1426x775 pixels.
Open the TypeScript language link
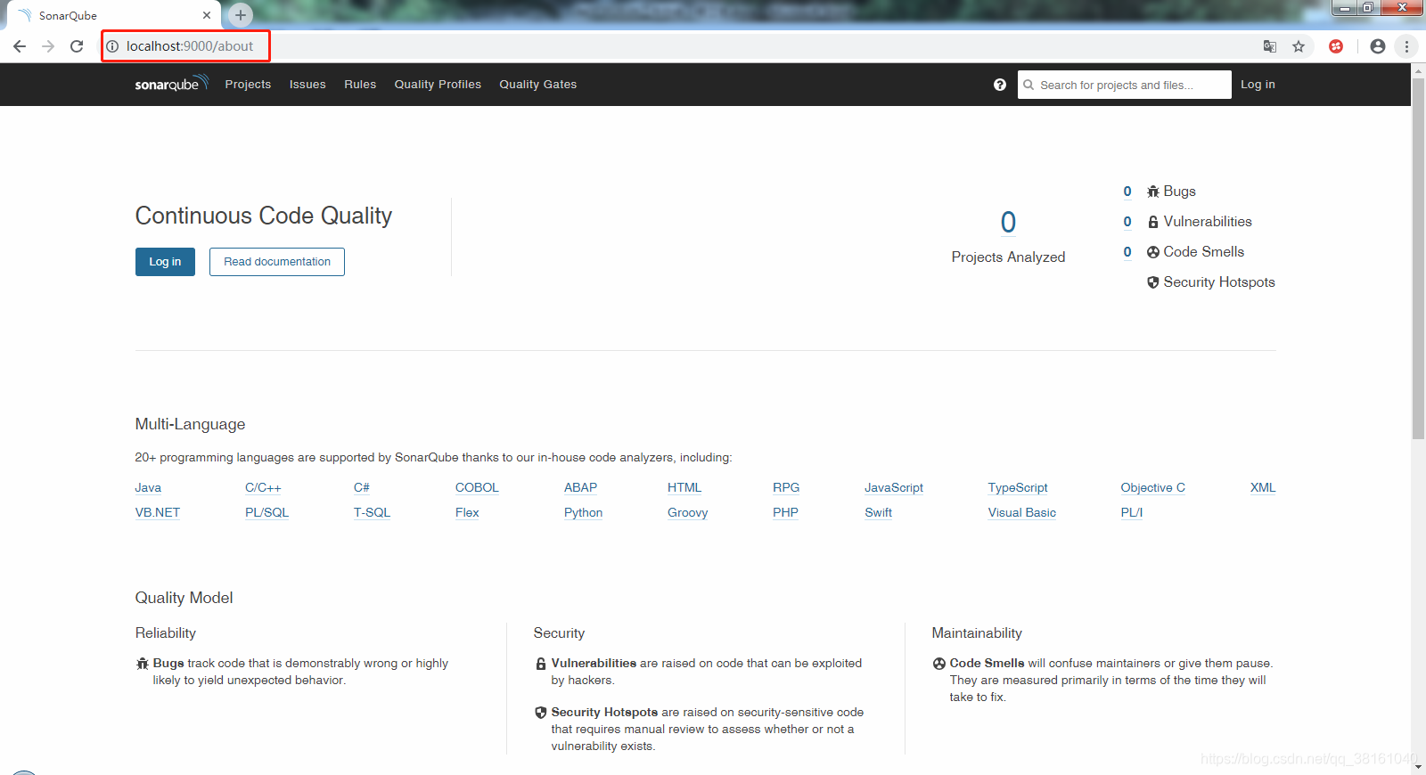point(1018,488)
